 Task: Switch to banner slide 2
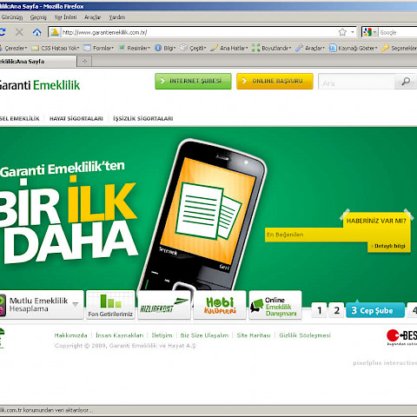[x=336, y=310]
